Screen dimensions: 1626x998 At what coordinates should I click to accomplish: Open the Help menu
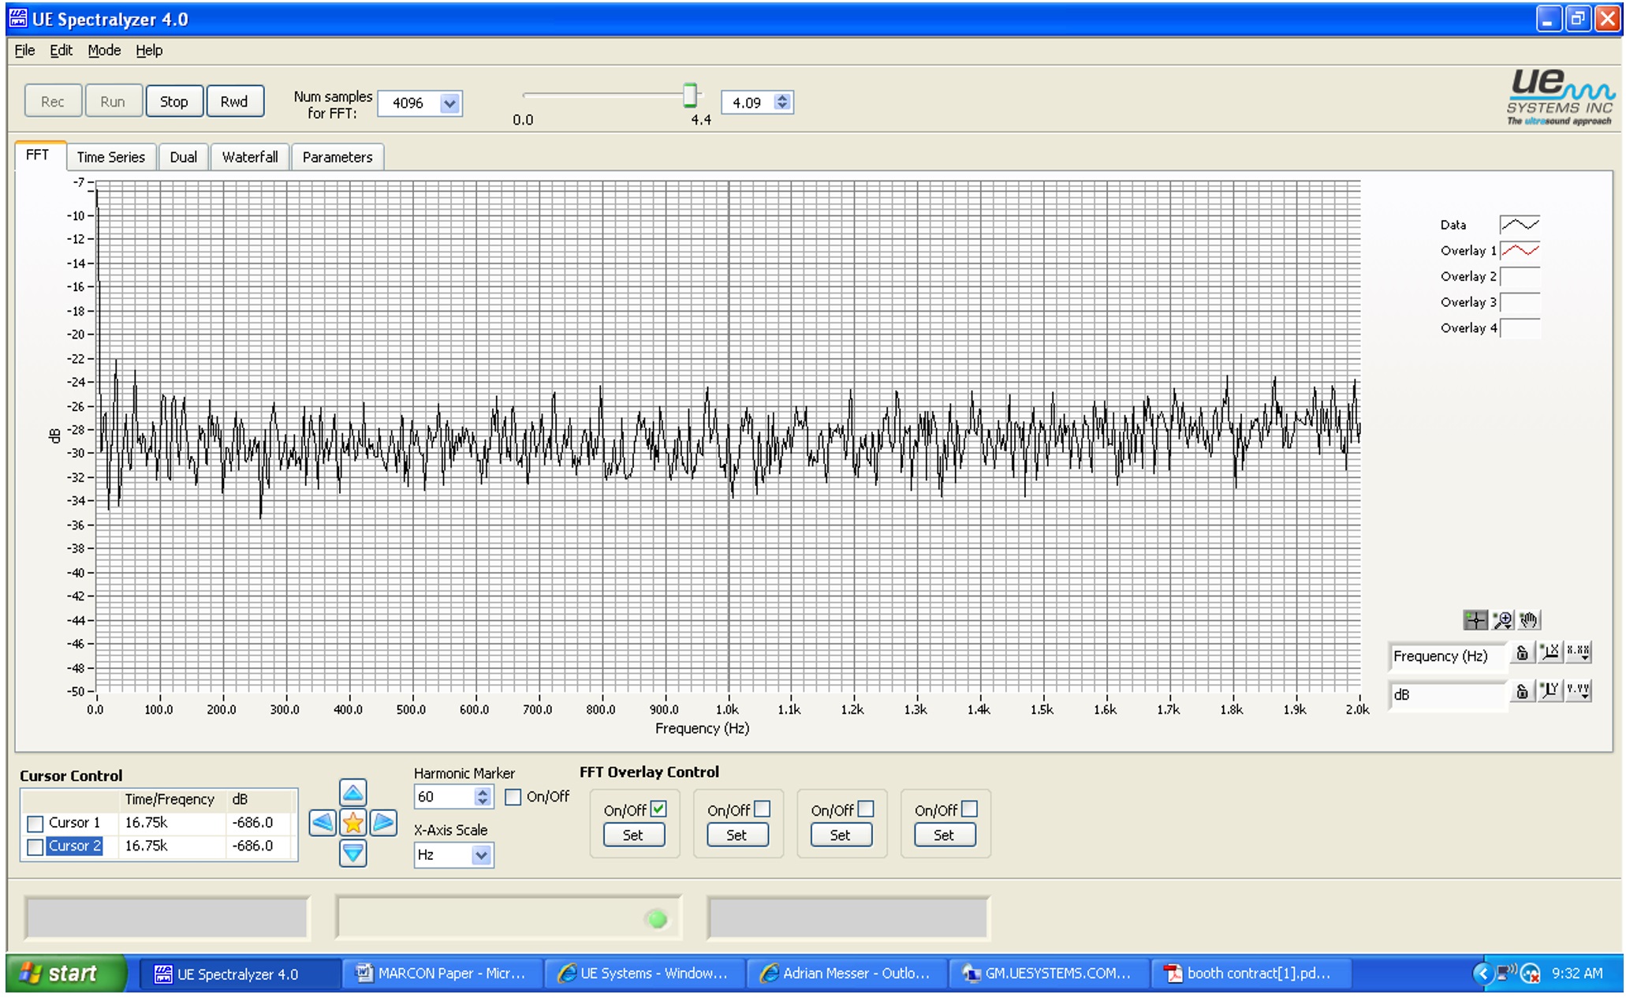coord(149,50)
